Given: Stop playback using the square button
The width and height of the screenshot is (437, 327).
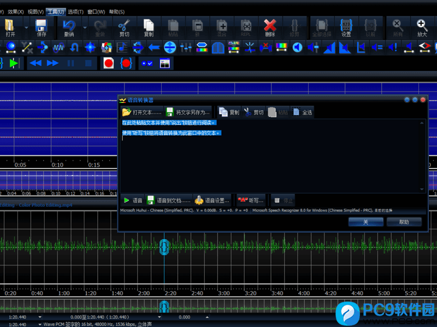Looking at the screenshot, I should point(88,63).
